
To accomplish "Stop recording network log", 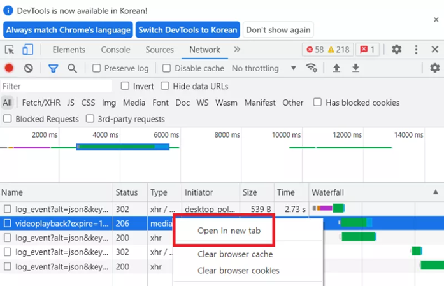I will [10, 68].
